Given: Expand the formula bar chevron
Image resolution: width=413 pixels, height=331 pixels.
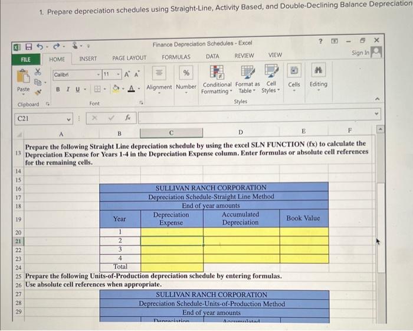Looking at the screenshot, I should click(x=376, y=113).
